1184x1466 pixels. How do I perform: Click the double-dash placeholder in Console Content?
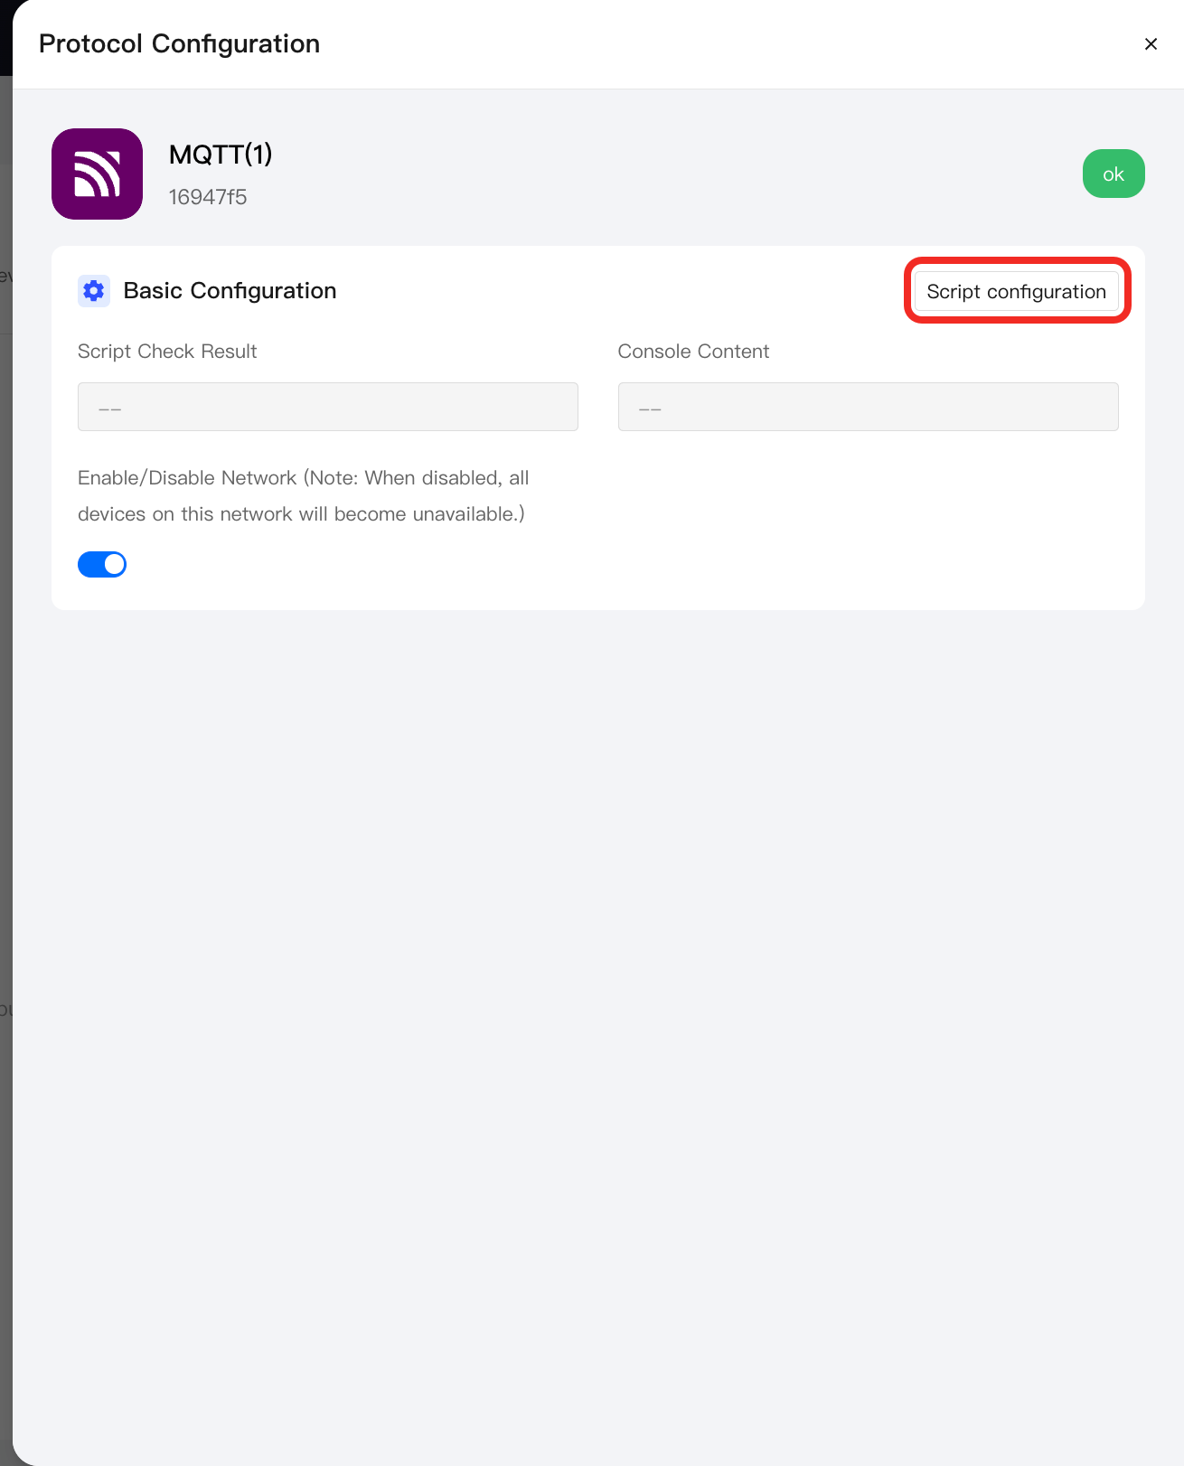[650, 409]
